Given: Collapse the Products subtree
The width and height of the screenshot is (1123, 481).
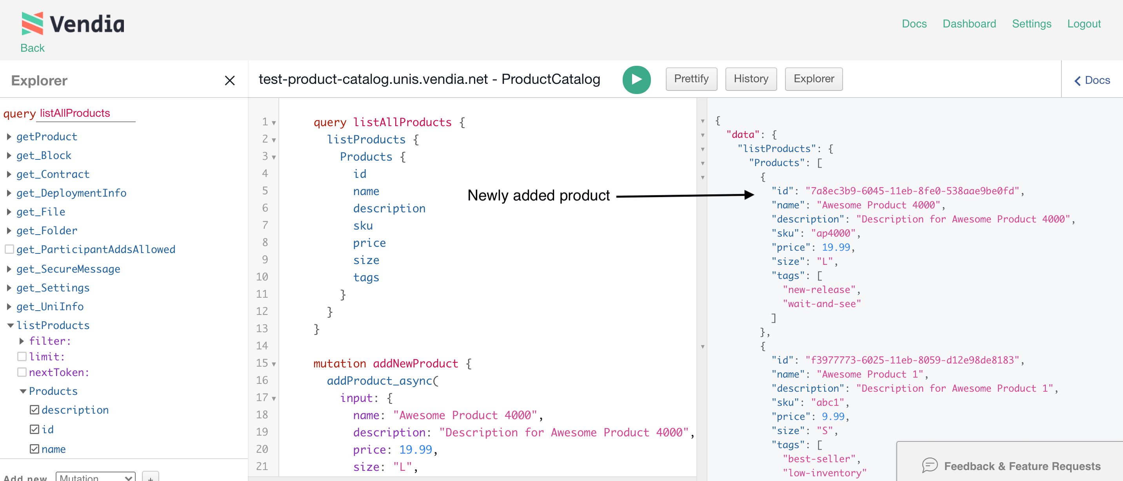Looking at the screenshot, I should (23, 391).
